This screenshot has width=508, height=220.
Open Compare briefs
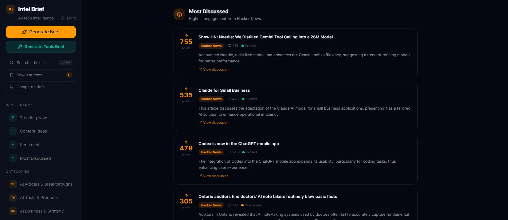point(41,87)
